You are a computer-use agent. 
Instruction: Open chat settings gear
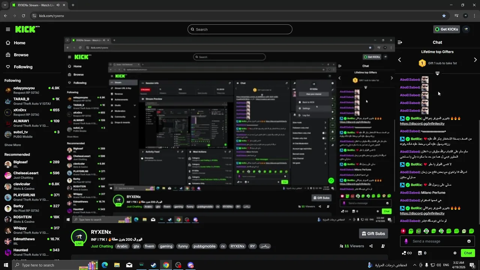[x=455, y=253]
